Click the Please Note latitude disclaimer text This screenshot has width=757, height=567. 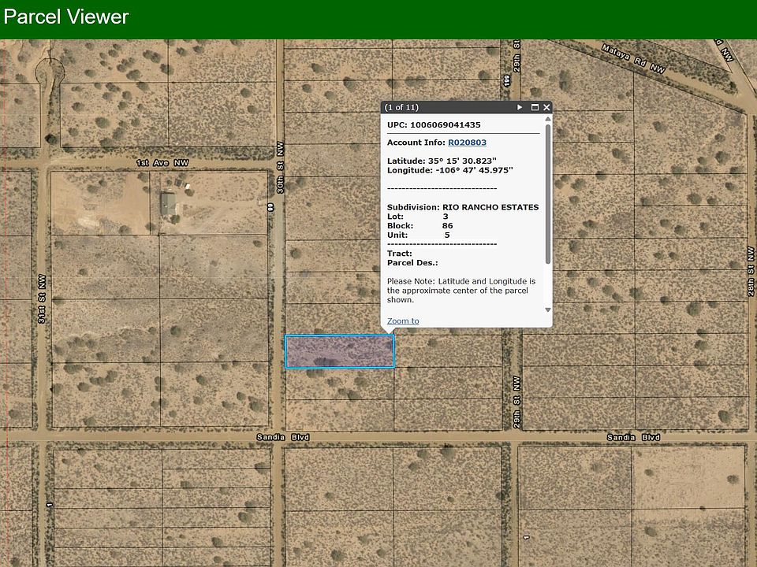[461, 291]
